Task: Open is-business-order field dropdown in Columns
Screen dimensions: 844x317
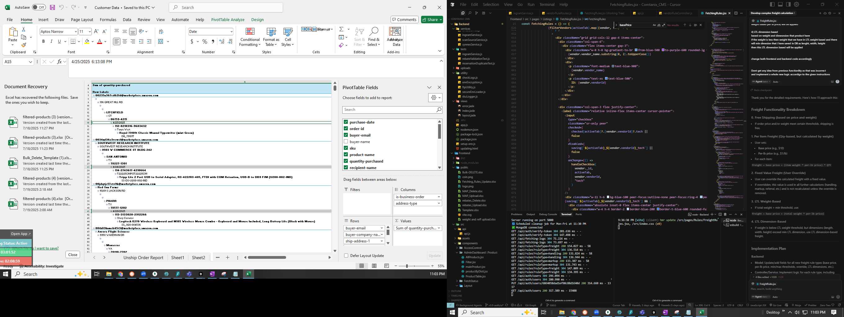Action: tap(439, 197)
